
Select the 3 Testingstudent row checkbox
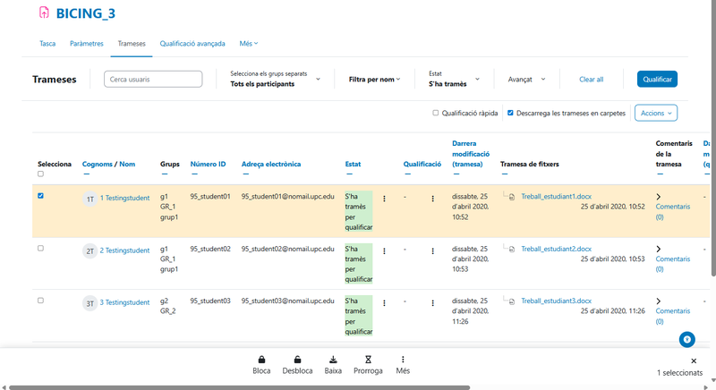point(41,301)
